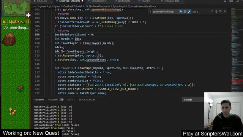
Task: Click the 'Do something...' quest hint text
Action: tap(16, 28)
